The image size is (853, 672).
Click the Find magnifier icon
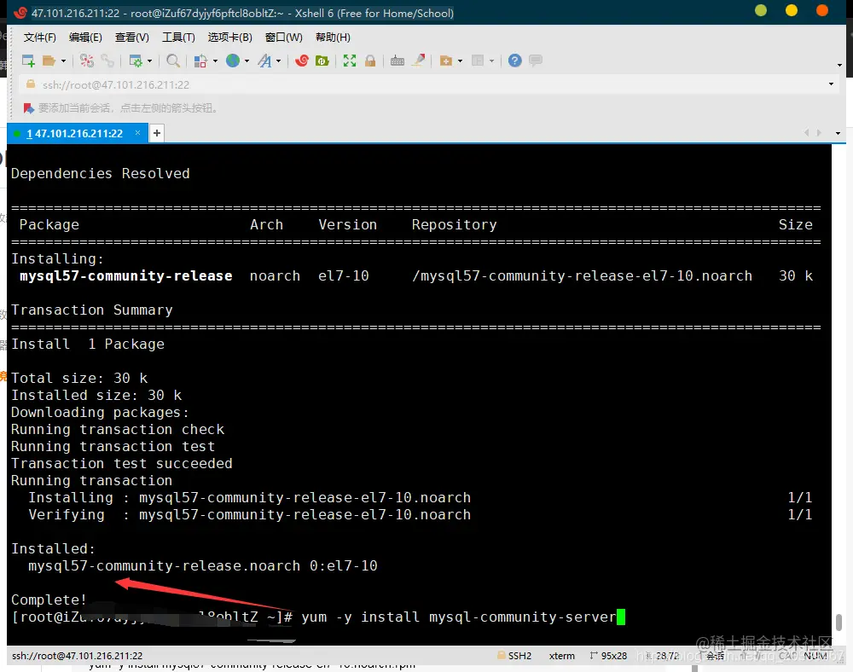pyautogui.click(x=173, y=61)
